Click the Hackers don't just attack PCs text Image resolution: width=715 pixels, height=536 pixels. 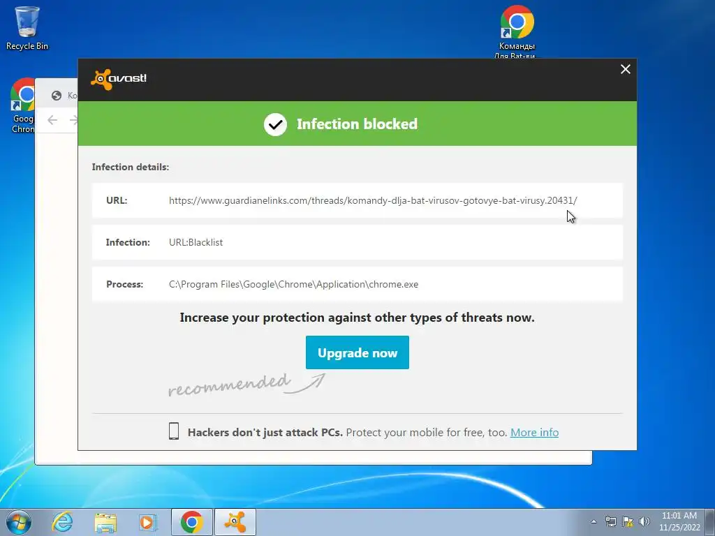point(265,432)
